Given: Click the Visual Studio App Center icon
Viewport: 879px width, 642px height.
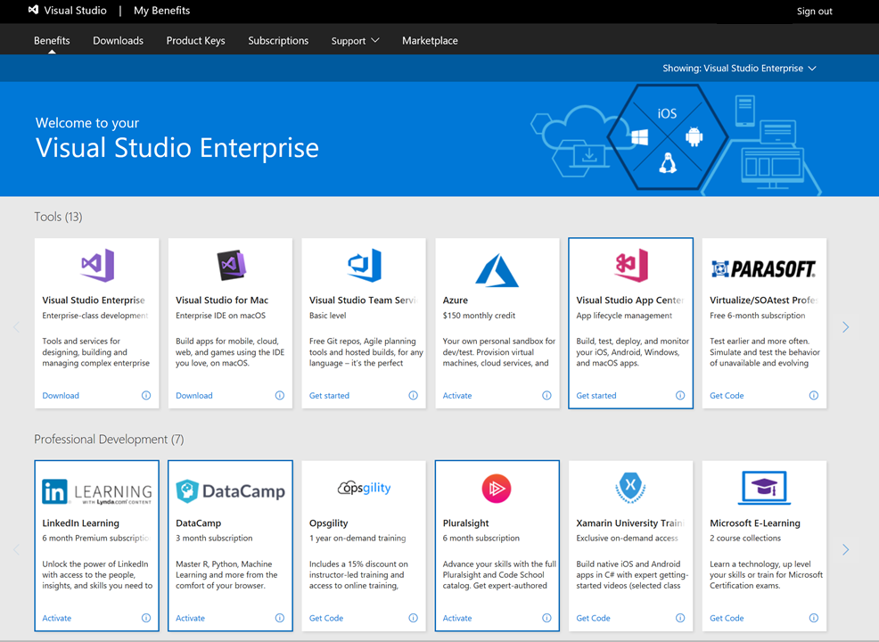Looking at the screenshot, I should coord(631,265).
